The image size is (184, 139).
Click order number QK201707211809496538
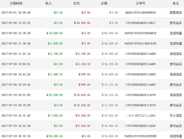coord(141,12)
